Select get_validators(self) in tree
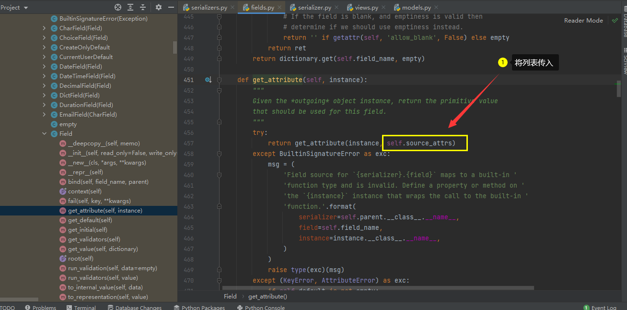The image size is (627, 310). tap(89, 239)
